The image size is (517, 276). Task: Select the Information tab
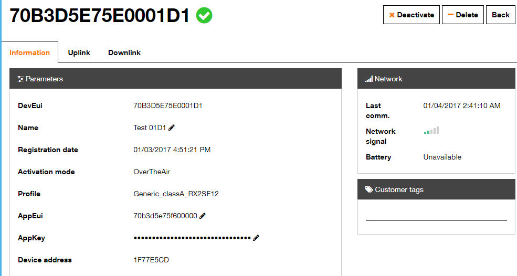(x=30, y=53)
